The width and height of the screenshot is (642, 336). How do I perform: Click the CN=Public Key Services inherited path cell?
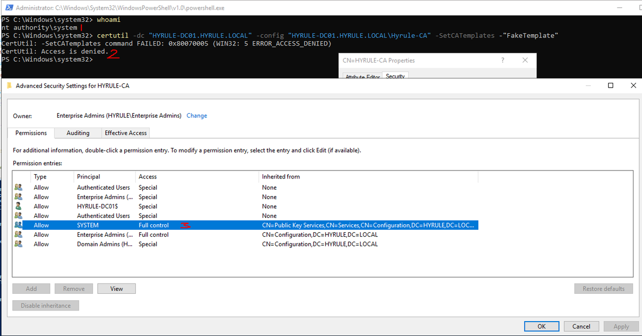(x=368, y=225)
